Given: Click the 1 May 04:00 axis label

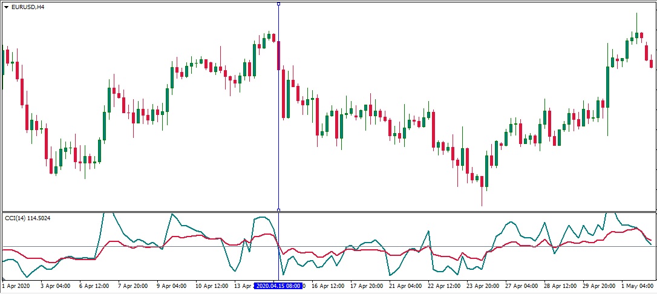Looking at the screenshot, I should 637,286.
